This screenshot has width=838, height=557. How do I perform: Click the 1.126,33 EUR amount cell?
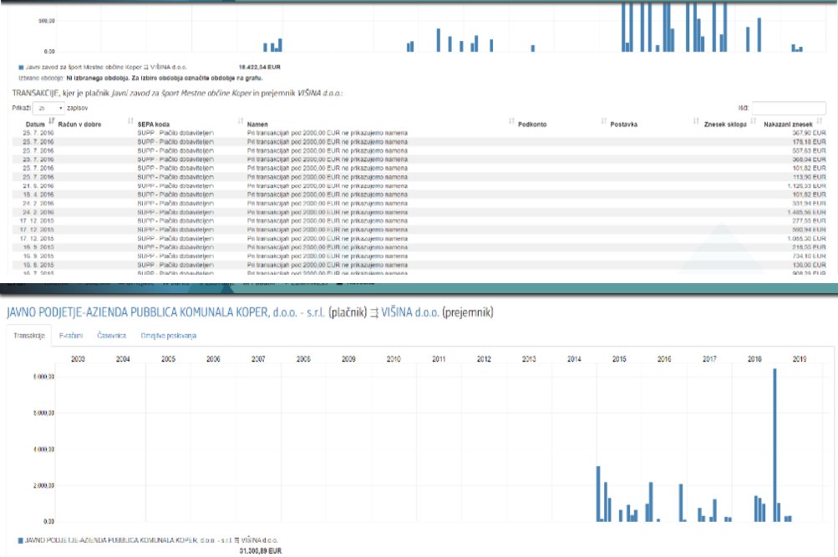[806, 186]
